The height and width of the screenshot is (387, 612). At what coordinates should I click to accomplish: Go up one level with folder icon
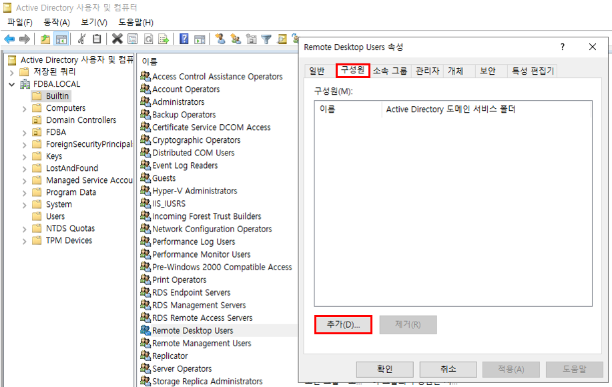[x=45, y=39]
